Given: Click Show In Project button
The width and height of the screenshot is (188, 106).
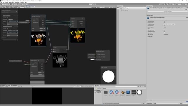Looking at the screenshot, I should click(9, 8).
